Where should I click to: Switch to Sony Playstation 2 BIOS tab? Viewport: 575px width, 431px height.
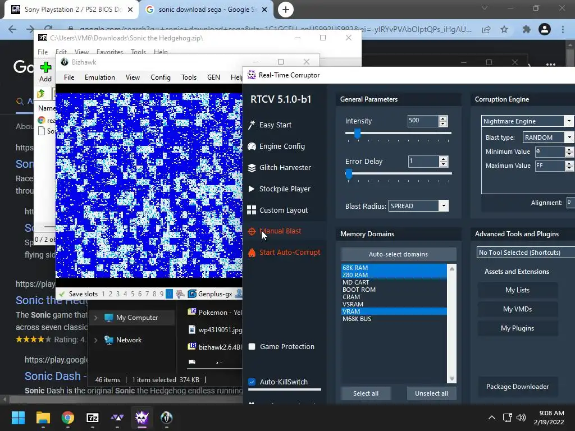(71, 10)
